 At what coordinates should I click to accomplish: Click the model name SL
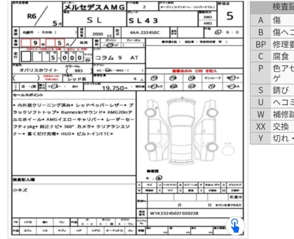coord(94,20)
